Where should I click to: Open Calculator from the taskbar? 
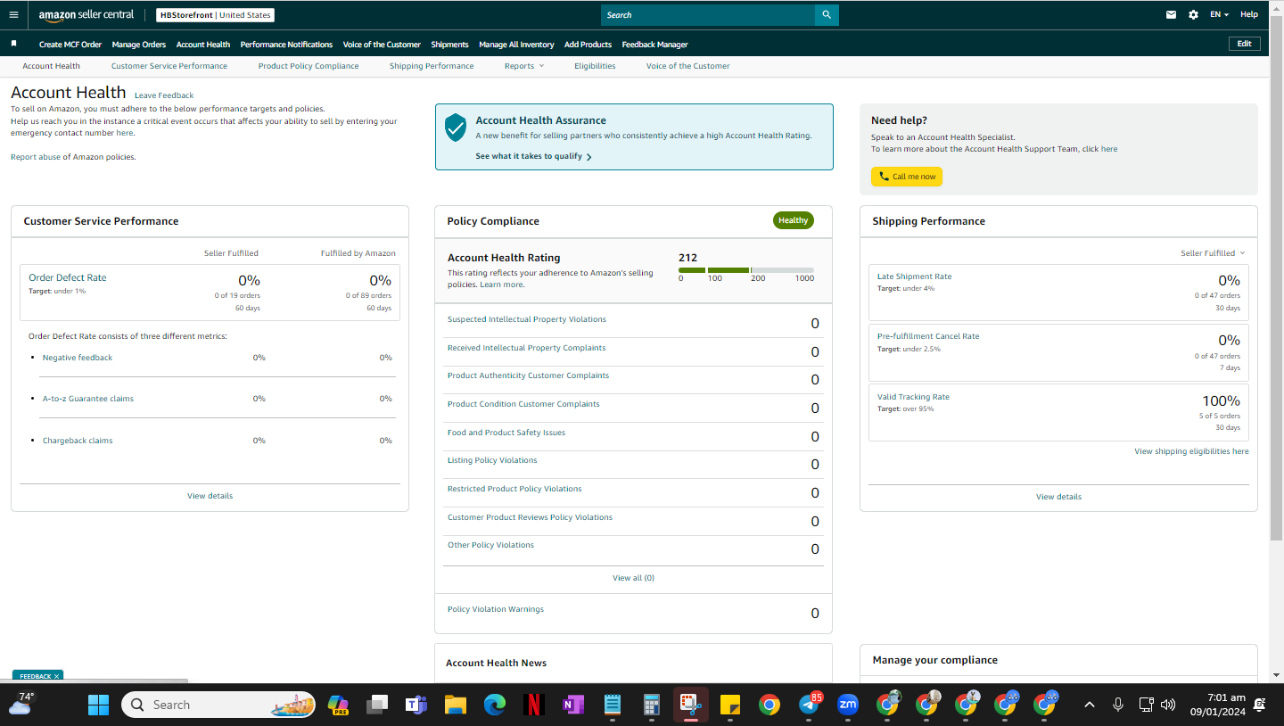tap(652, 705)
